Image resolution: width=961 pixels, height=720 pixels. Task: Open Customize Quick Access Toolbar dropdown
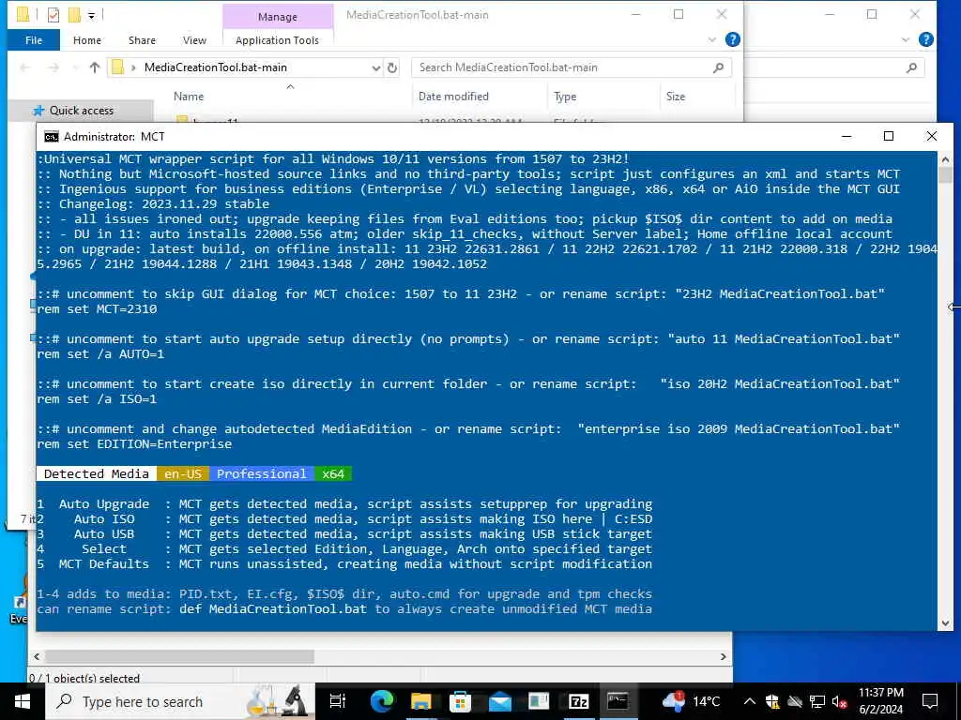91,15
